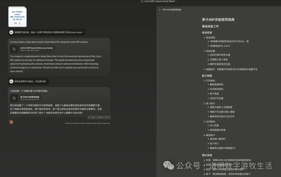Click the PDF badge on the attachment

point(16,23)
